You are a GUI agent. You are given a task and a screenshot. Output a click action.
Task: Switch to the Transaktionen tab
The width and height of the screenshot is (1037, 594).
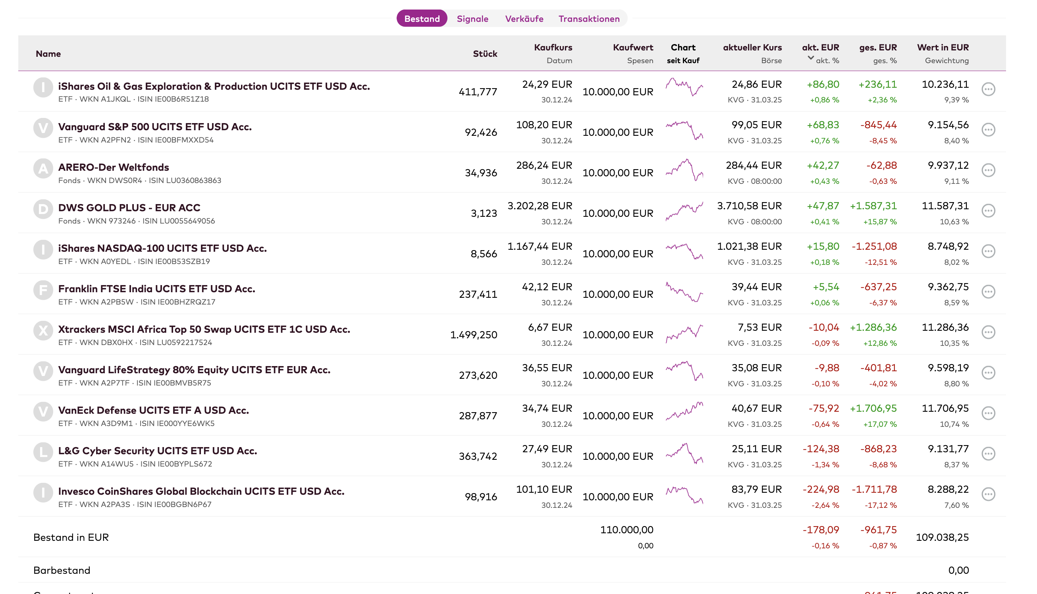589,19
